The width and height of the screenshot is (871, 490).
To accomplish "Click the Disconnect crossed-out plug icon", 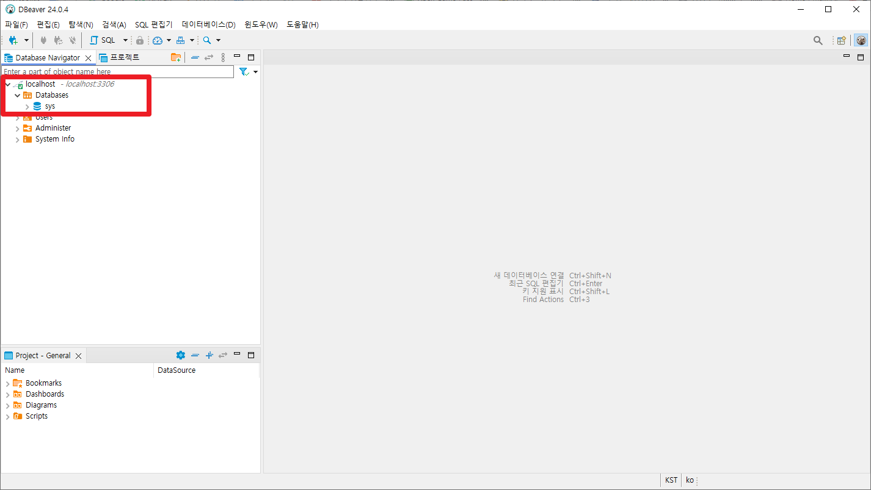I will 73,40.
